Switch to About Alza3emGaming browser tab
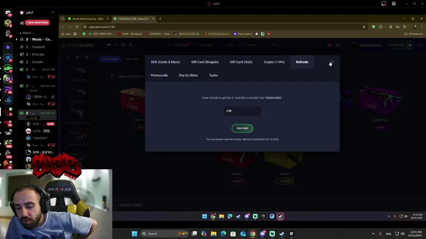The width and height of the screenshot is (426, 239). pos(88,19)
